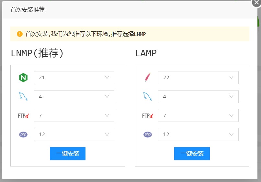The width and height of the screenshot is (261, 182).
Task: Click the MySQL dolphin icon under LNMP
Action: click(x=23, y=96)
